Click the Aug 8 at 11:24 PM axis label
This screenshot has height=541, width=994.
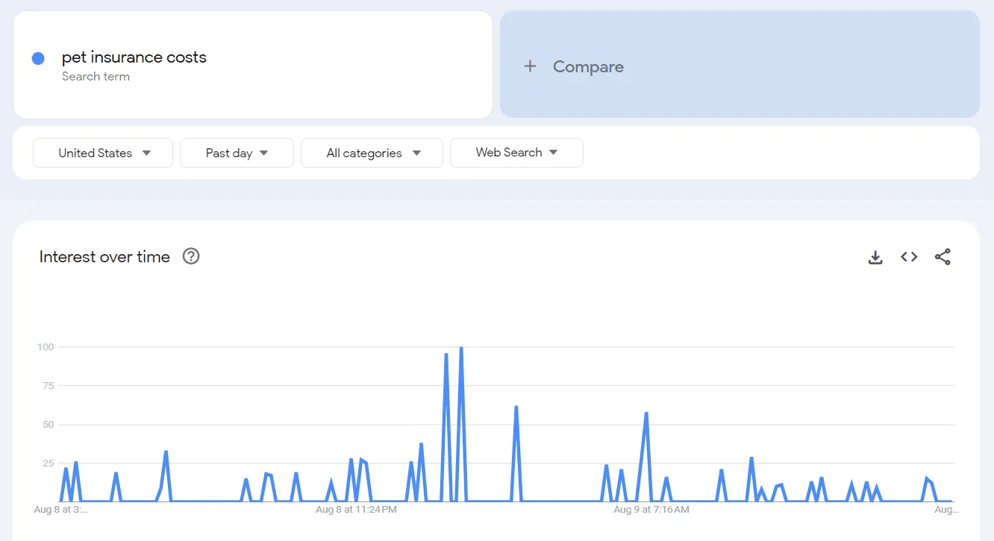pos(356,510)
